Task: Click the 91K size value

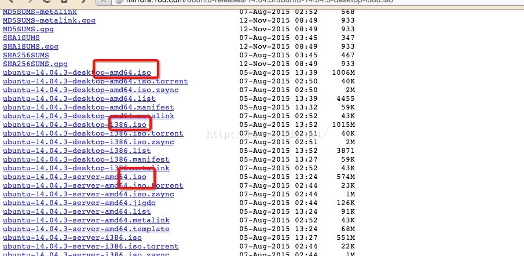Action: [x=348, y=211]
